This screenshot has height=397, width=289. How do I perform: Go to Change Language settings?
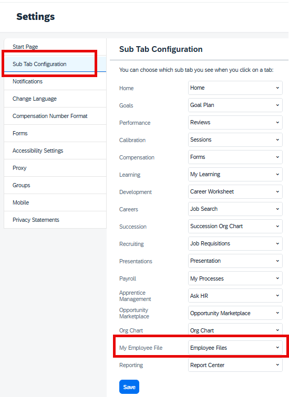click(x=55, y=99)
